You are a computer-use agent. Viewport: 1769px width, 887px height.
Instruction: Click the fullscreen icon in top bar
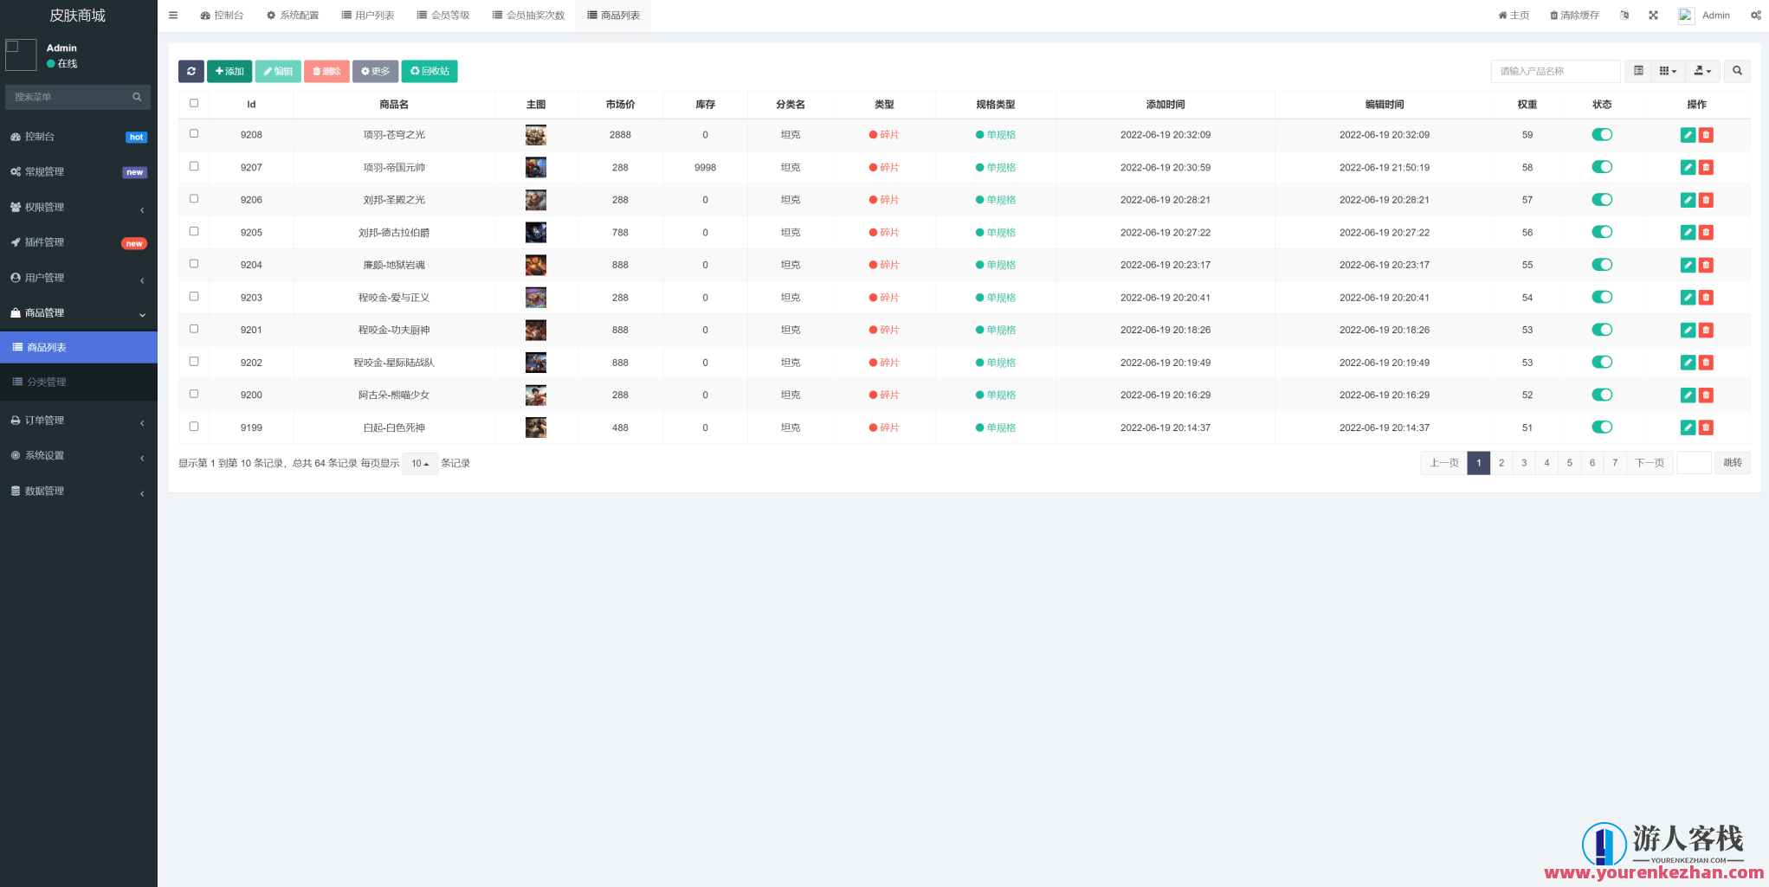pyautogui.click(x=1653, y=16)
